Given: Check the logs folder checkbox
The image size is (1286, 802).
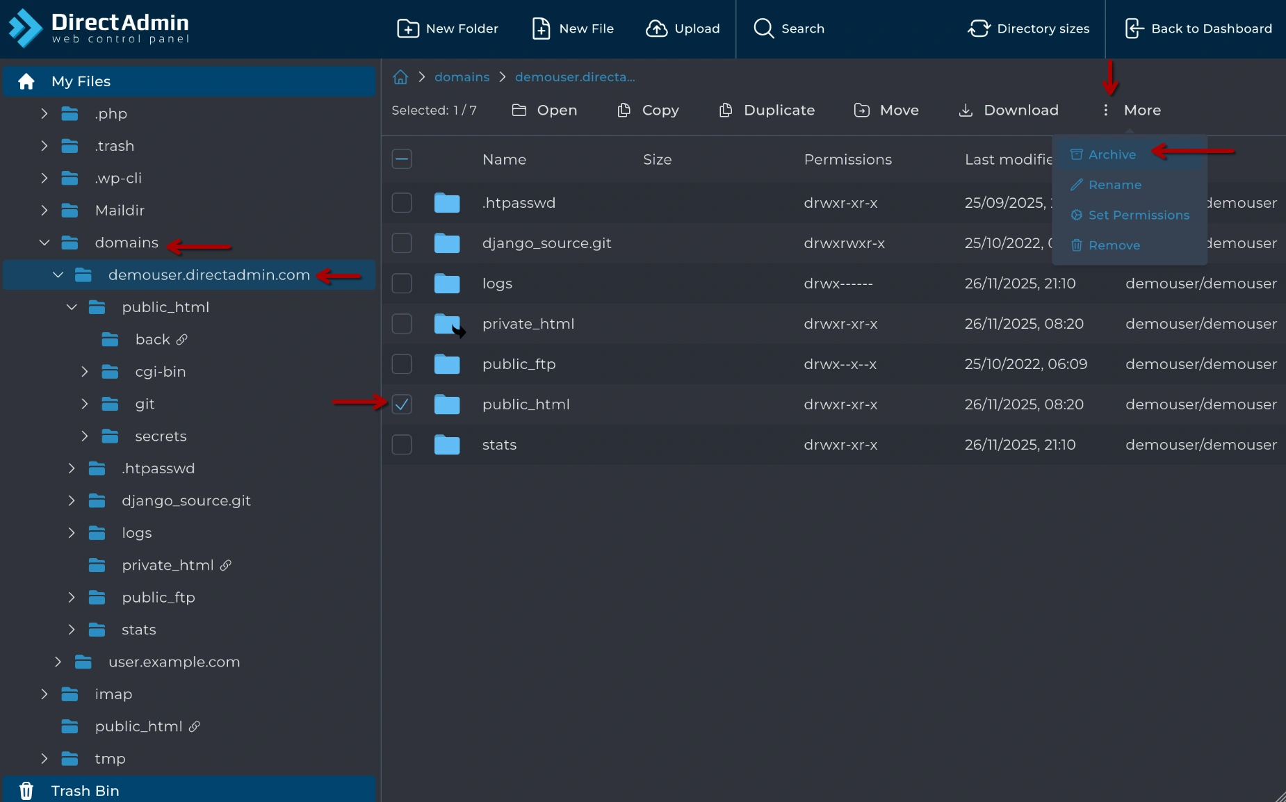Looking at the screenshot, I should point(402,284).
